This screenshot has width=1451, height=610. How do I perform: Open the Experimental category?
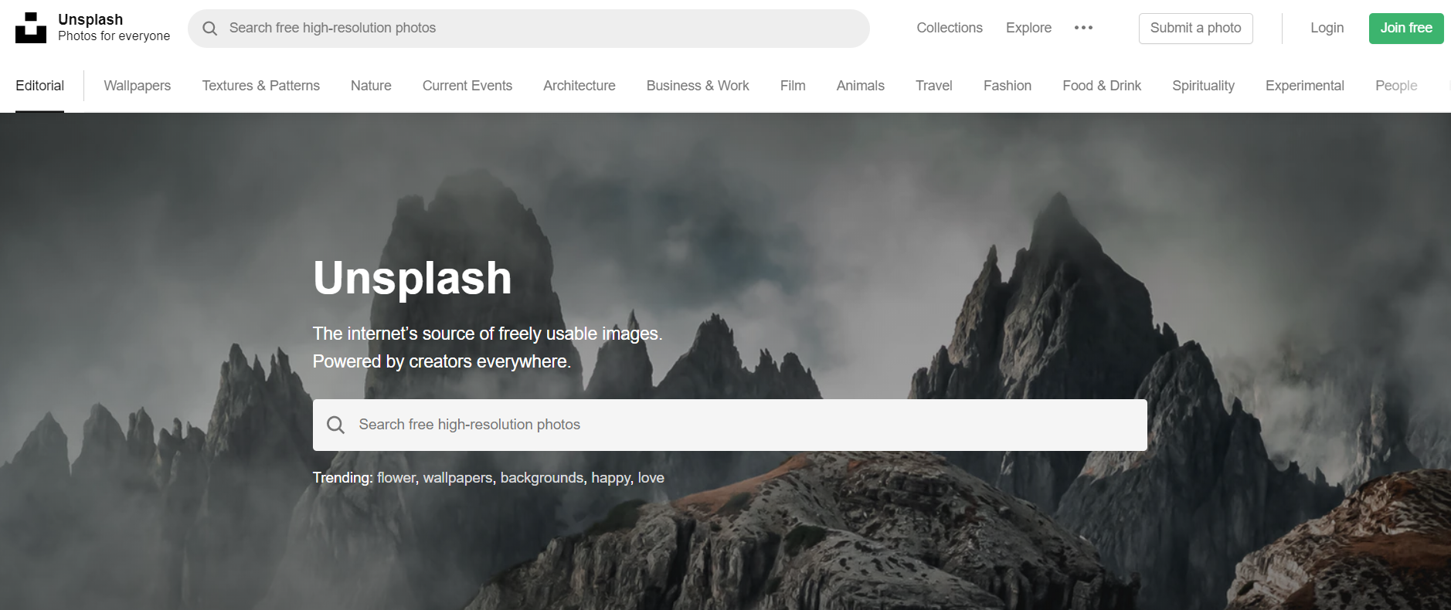tap(1305, 86)
